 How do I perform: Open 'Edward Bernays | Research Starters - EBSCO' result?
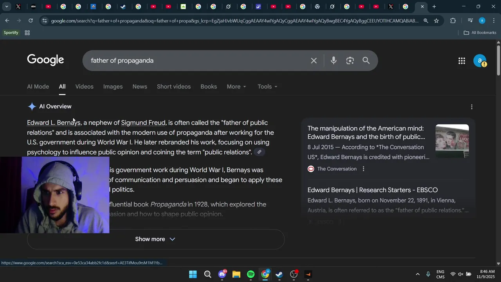[373, 190]
